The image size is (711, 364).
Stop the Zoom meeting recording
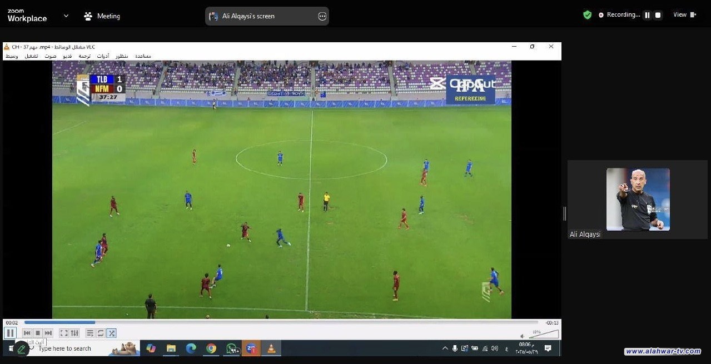(658, 15)
